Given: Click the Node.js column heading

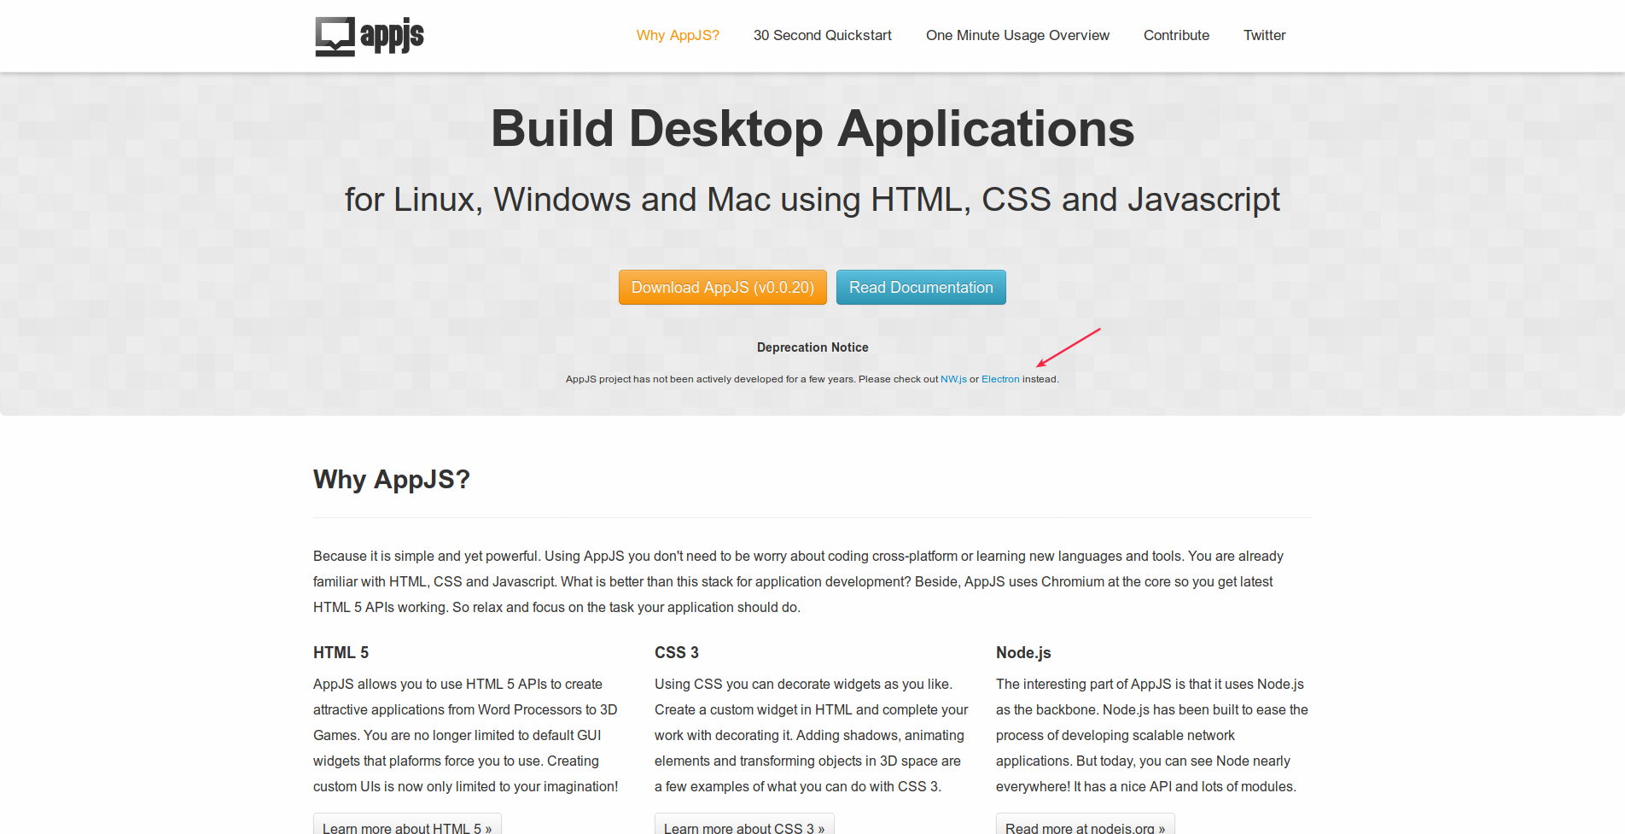Looking at the screenshot, I should click(1022, 652).
